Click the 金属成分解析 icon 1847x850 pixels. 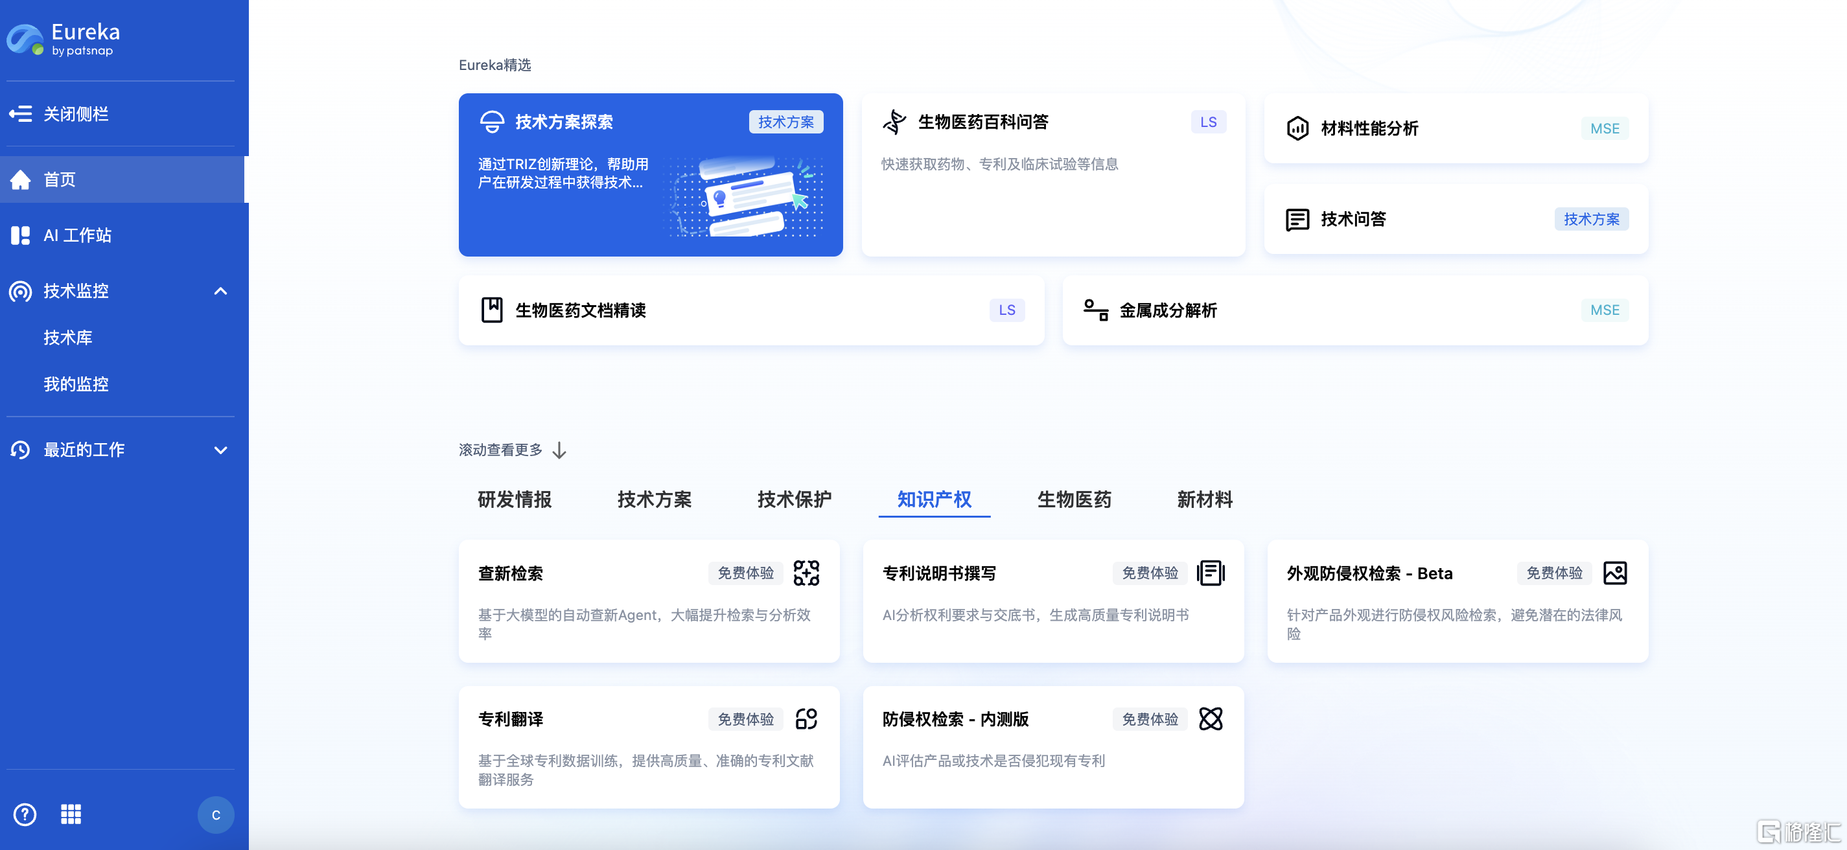(x=1096, y=310)
